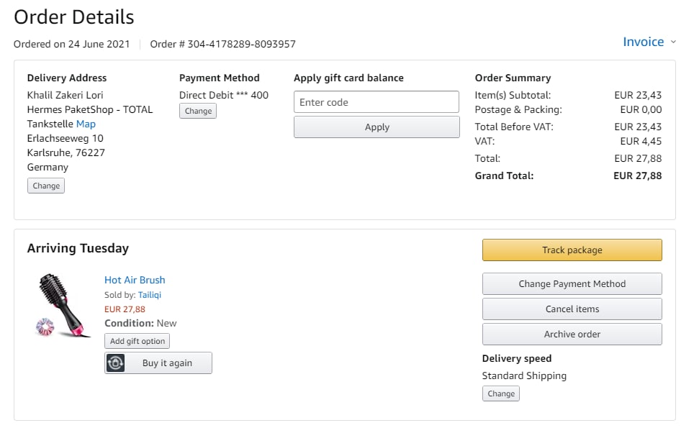Viewport: 694px width, 428px height.
Task: Click the reorder icon on Buy it again
Action: tap(116, 363)
